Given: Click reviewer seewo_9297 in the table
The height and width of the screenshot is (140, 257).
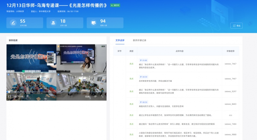Looking at the screenshot, I should pyautogui.click(x=230, y=92).
